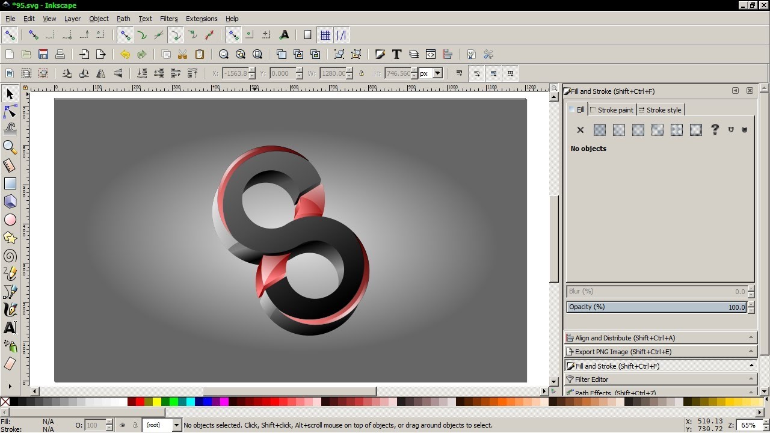Select the Tweak tool
Image resolution: width=770 pixels, height=433 pixels.
10,128
